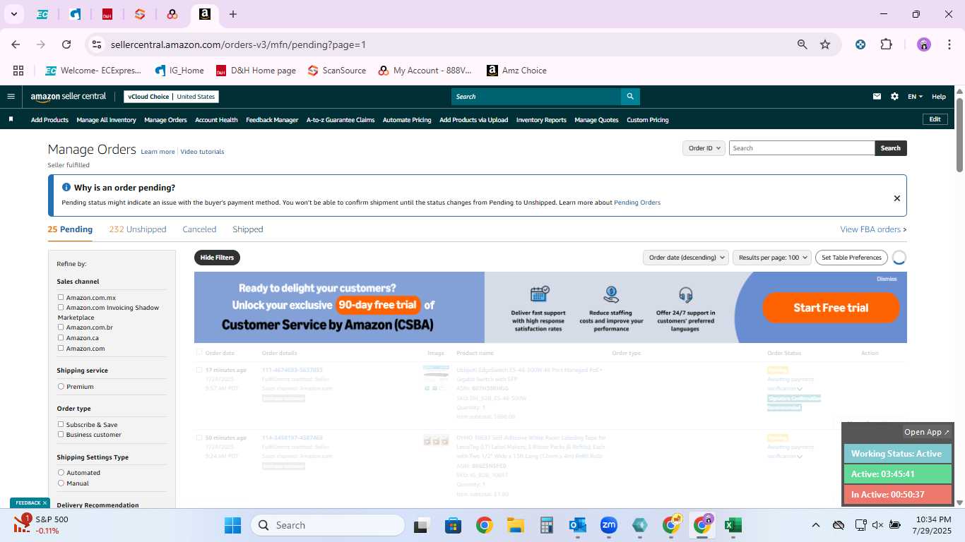965x542 pixels.
Task: Open the Extensions puzzle icon
Action: tap(886, 44)
